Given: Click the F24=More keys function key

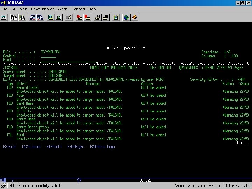Looking at the screenshot, I should pyautogui.click(x=102, y=147).
